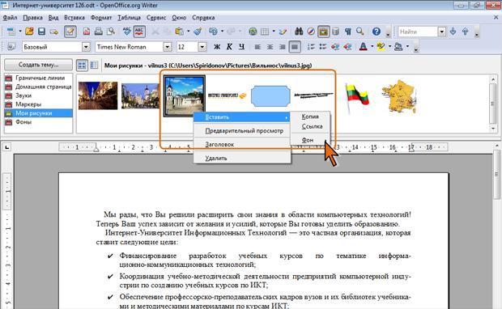
Task: Open OpenOffice Help question mark icon
Action: (376, 32)
